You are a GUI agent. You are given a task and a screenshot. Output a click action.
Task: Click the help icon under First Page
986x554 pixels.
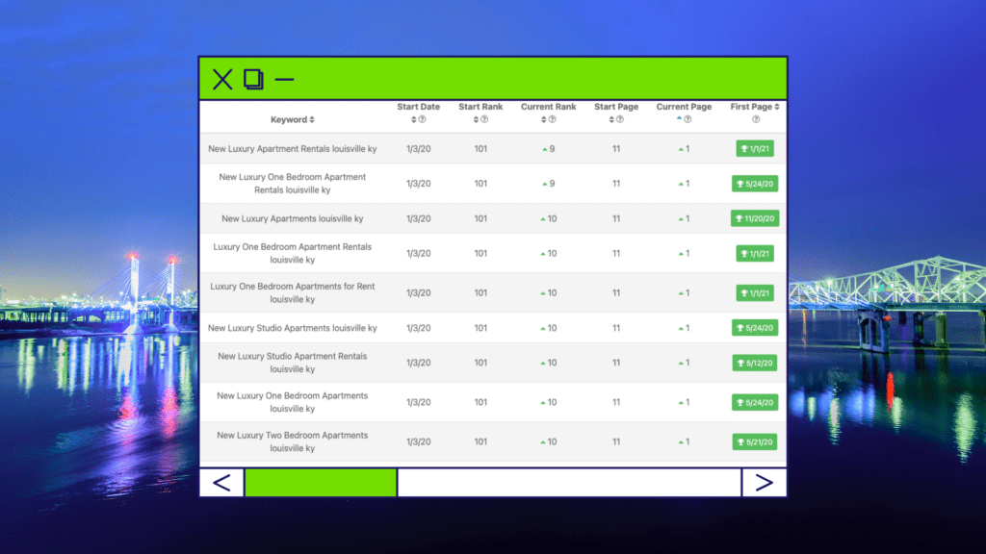pos(755,119)
